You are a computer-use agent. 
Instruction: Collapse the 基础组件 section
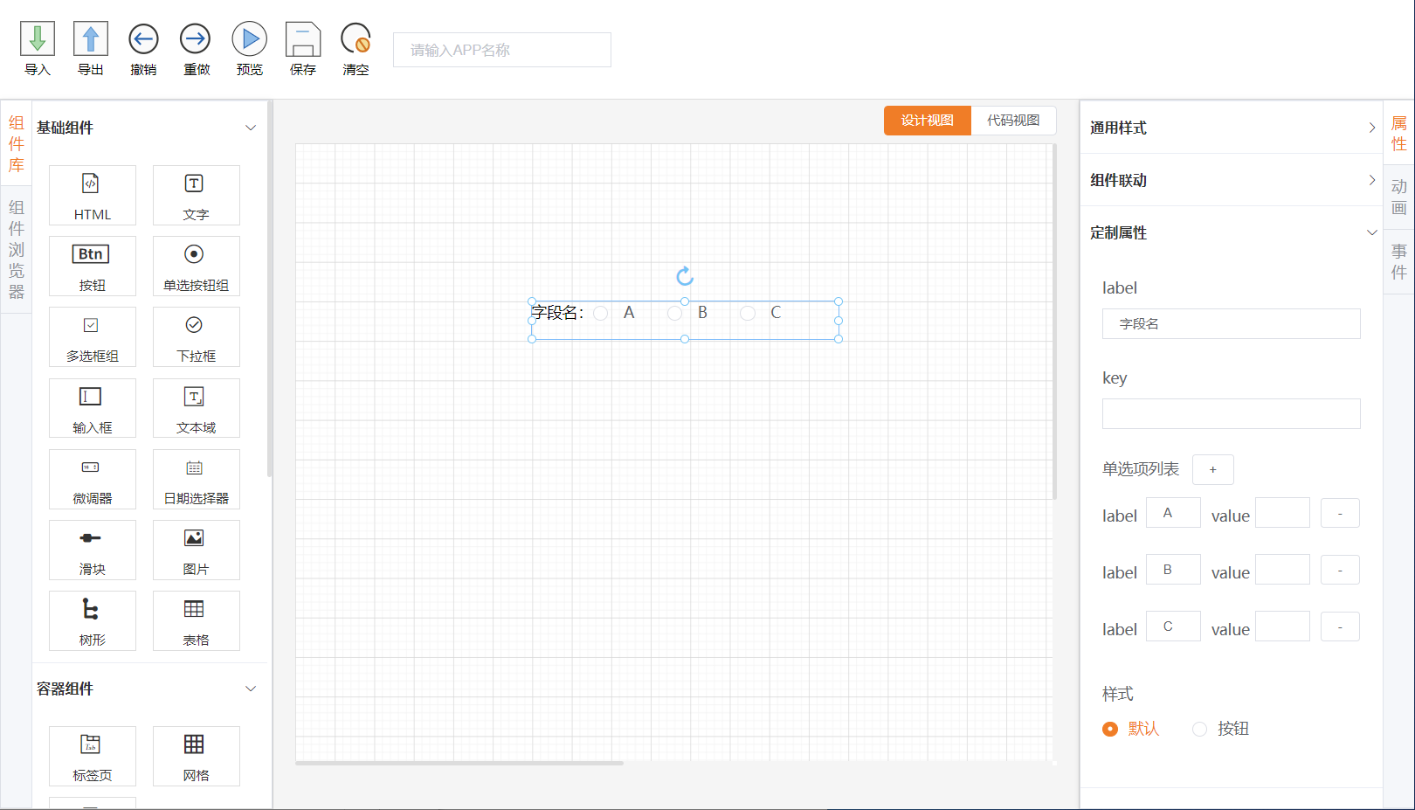click(251, 128)
